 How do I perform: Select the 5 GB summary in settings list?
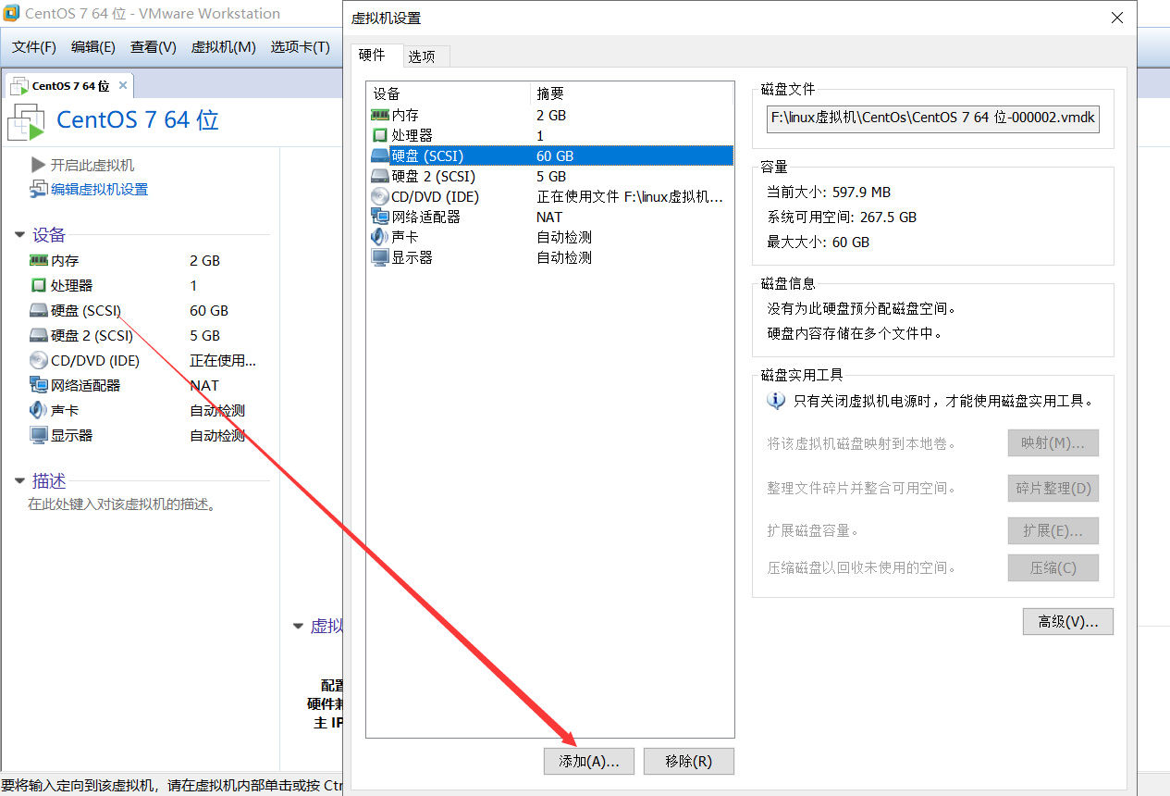[551, 177]
